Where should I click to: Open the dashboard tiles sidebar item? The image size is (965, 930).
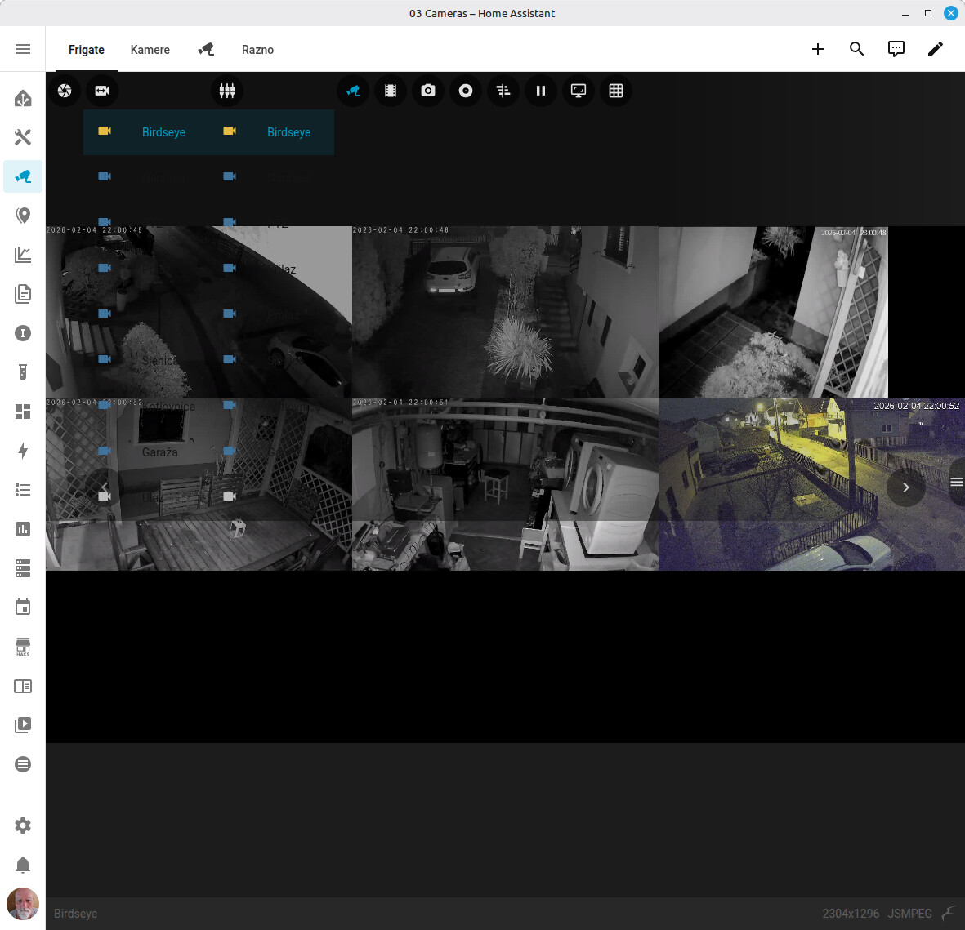23,412
